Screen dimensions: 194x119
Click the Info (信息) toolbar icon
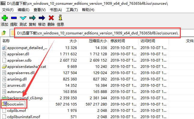pos(60,18)
